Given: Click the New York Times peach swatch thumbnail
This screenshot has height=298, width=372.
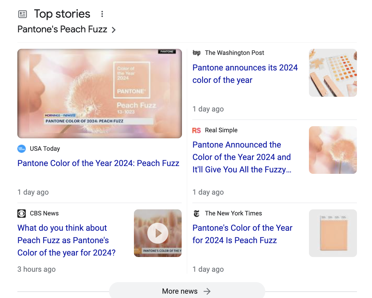Looking at the screenshot, I should tap(333, 233).
